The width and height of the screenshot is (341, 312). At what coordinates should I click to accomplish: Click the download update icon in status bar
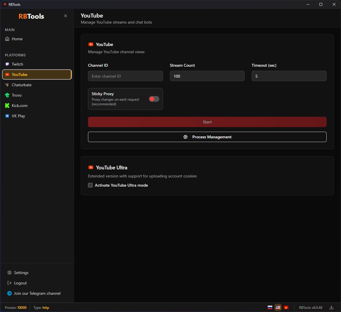point(332,307)
